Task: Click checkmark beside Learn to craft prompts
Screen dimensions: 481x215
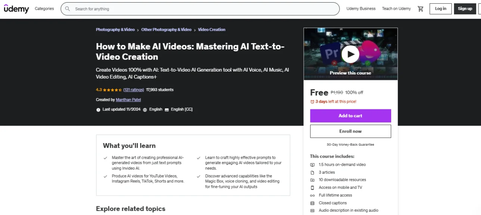Action: pyautogui.click(x=199, y=158)
